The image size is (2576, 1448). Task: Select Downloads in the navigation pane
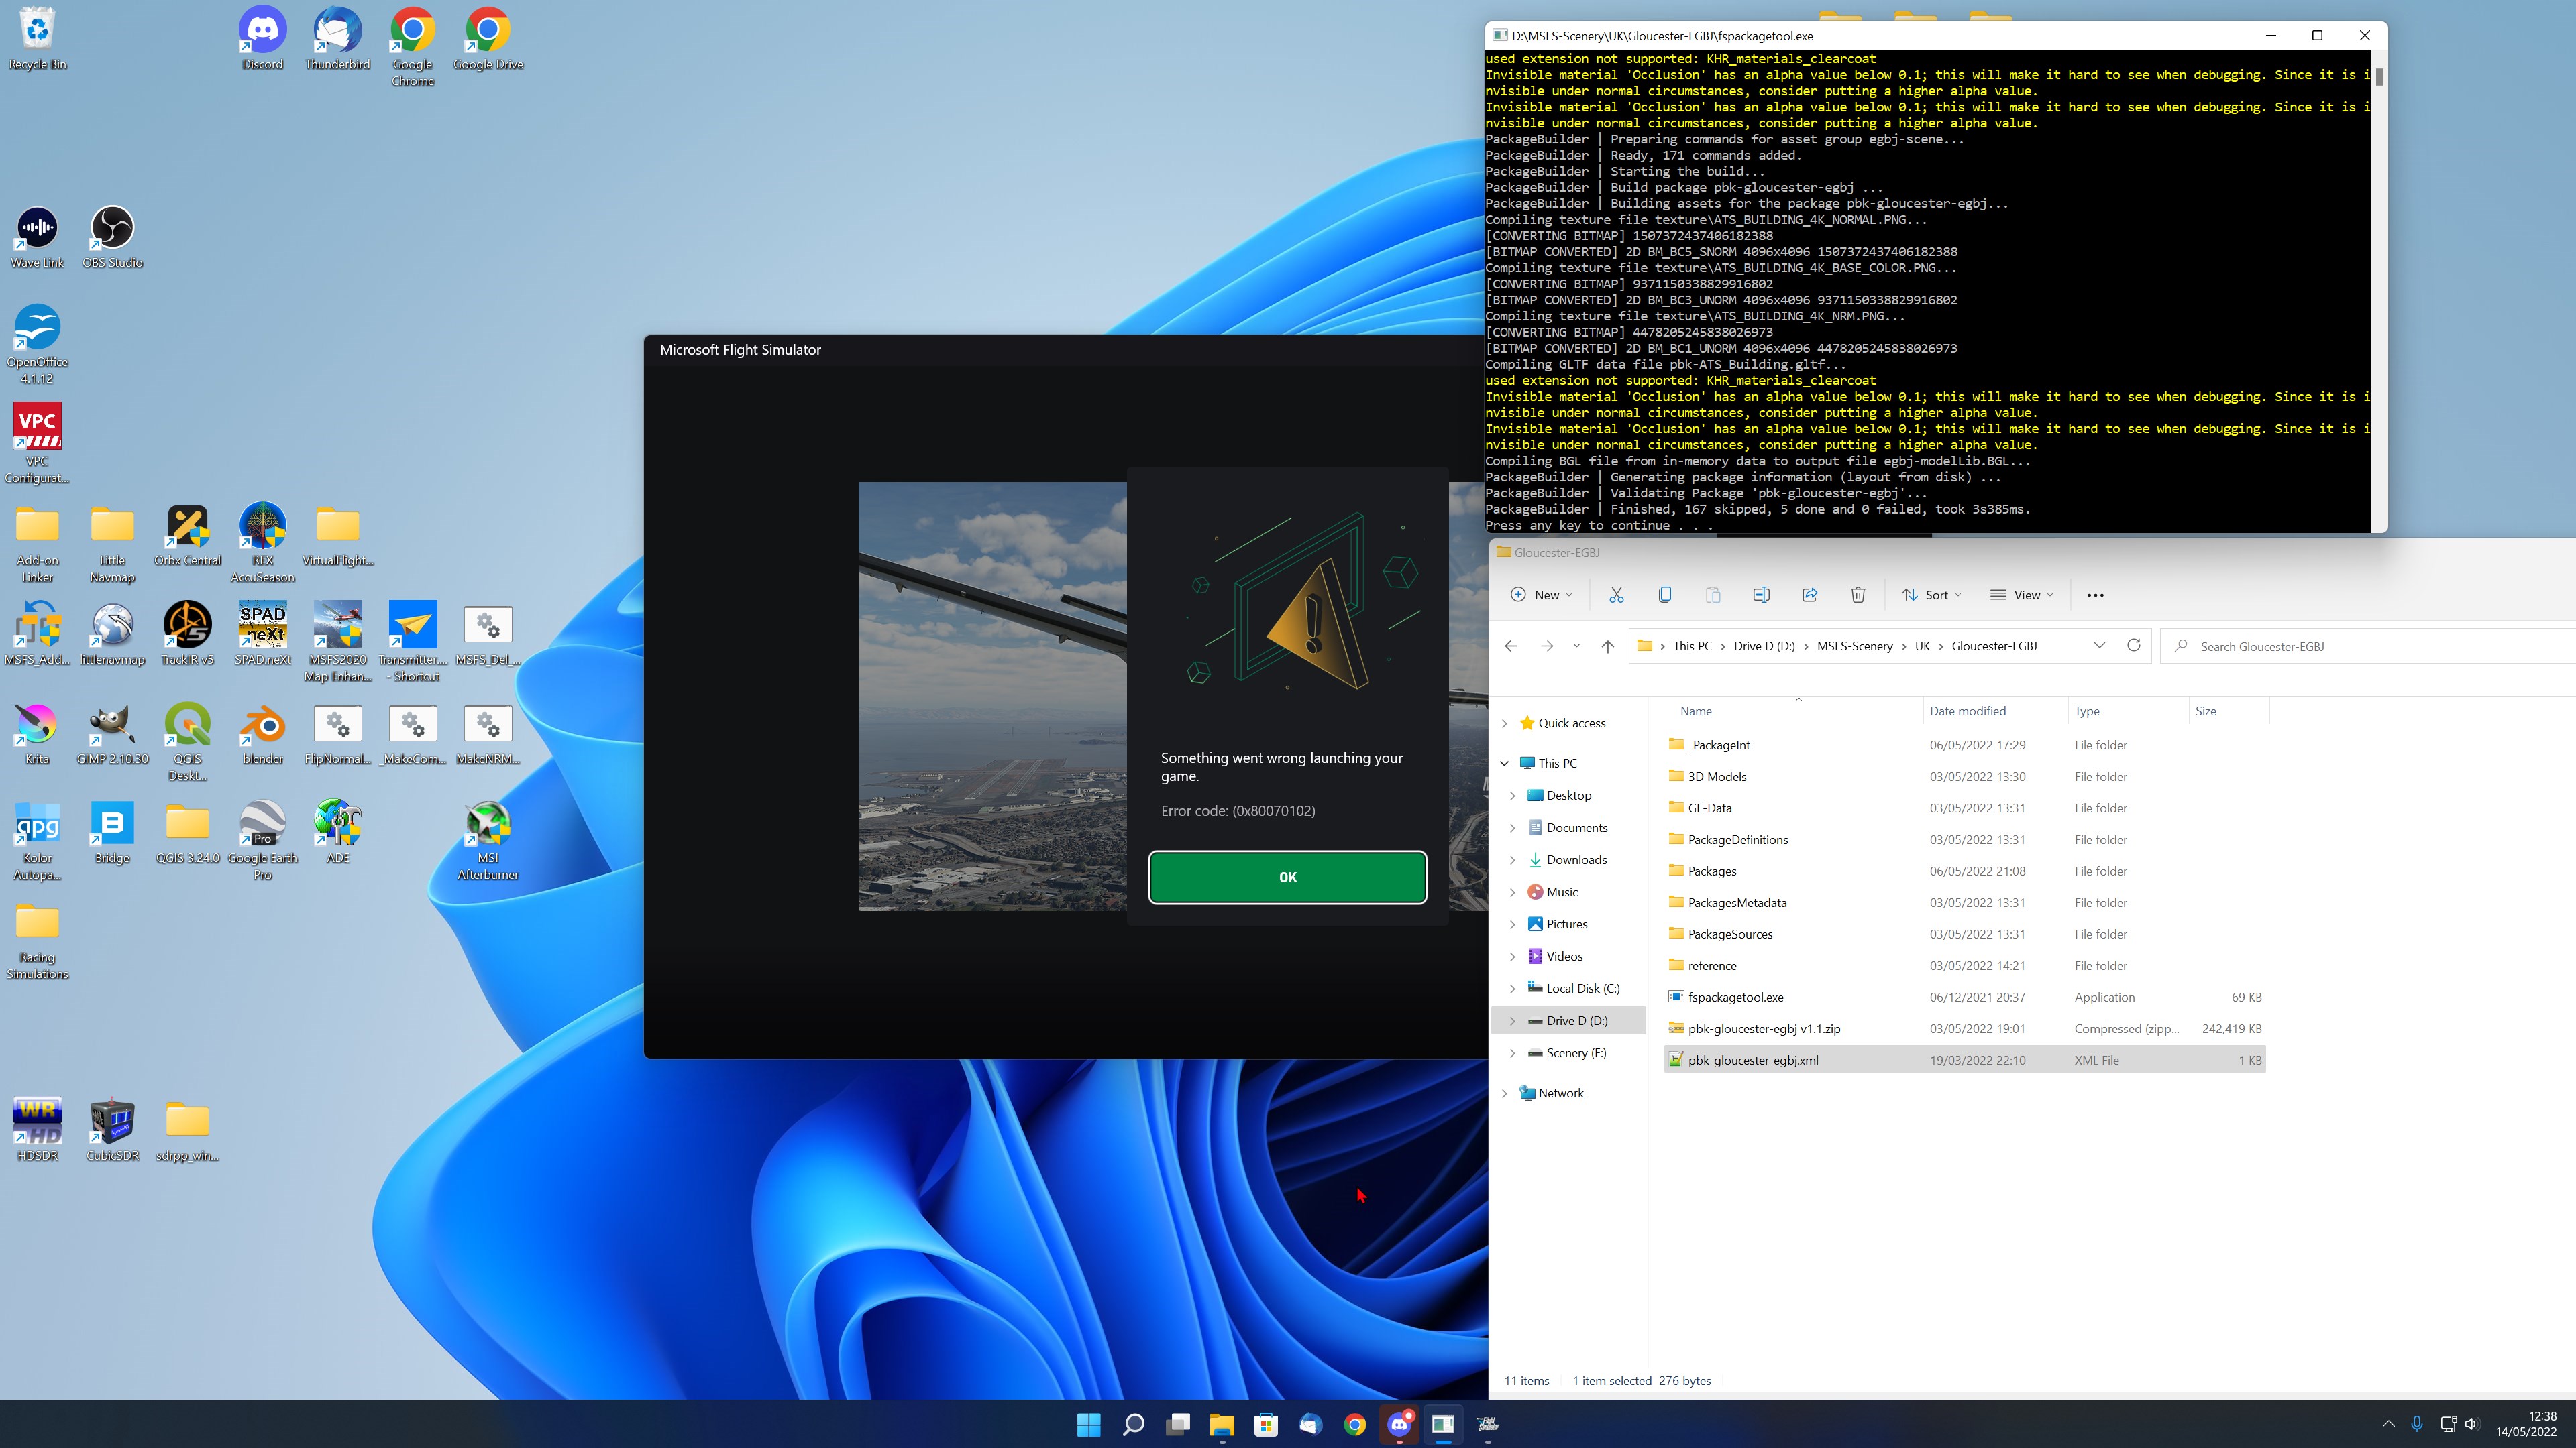tap(1576, 859)
